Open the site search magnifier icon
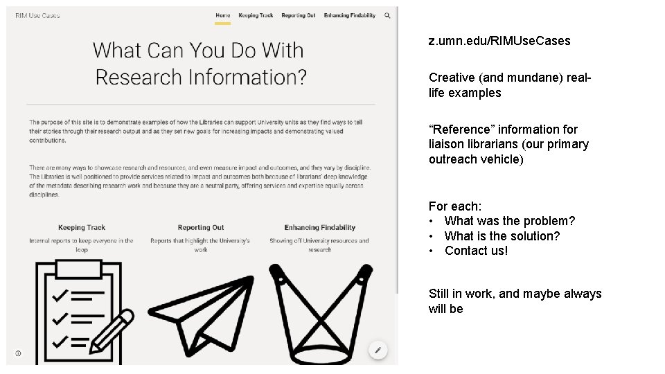 (387, 15)
